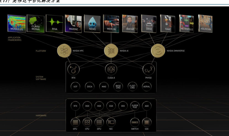The image size is (229, 136).
Task: Select the GPU chip icon
Action: tap(76, 122)
